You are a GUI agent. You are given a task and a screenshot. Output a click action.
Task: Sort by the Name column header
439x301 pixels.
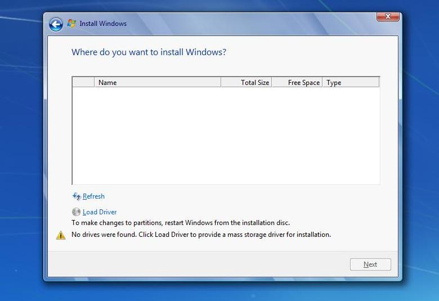(158, 83)
